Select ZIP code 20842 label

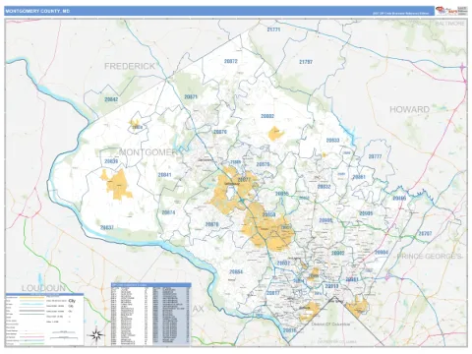111,99
